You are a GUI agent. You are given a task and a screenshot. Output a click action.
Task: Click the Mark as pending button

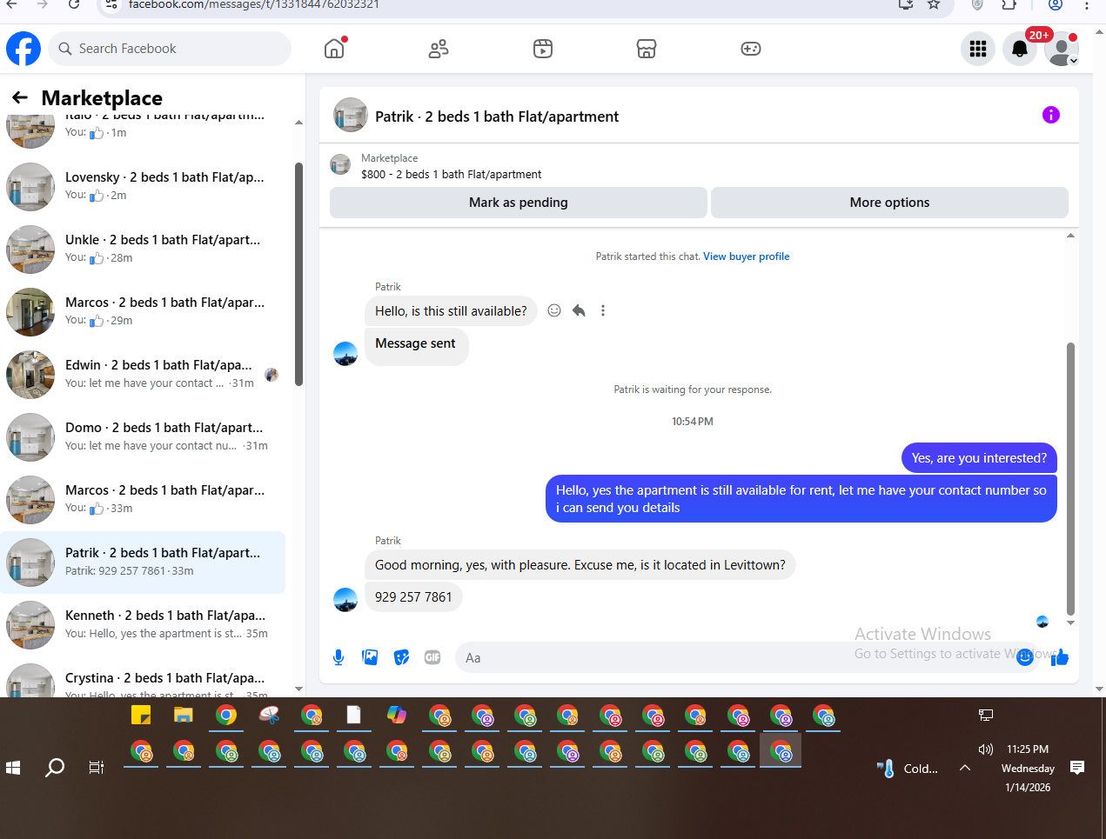pos(519,203)
